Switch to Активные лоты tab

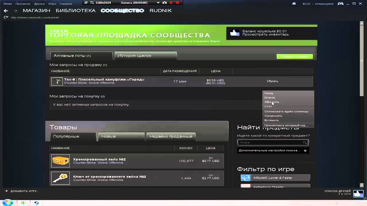pos(81,56)
